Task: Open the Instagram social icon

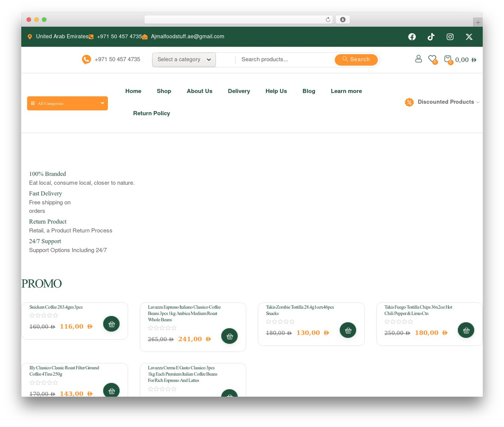Action: 450,37
